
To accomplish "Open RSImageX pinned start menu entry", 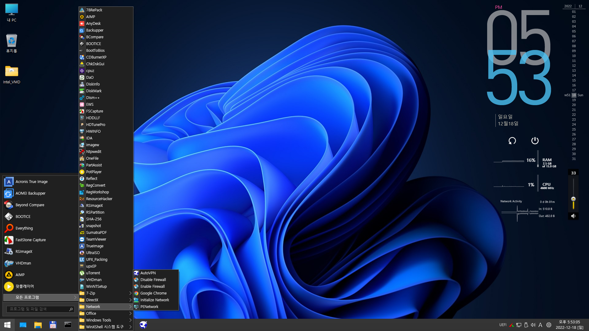I will 40,252.
